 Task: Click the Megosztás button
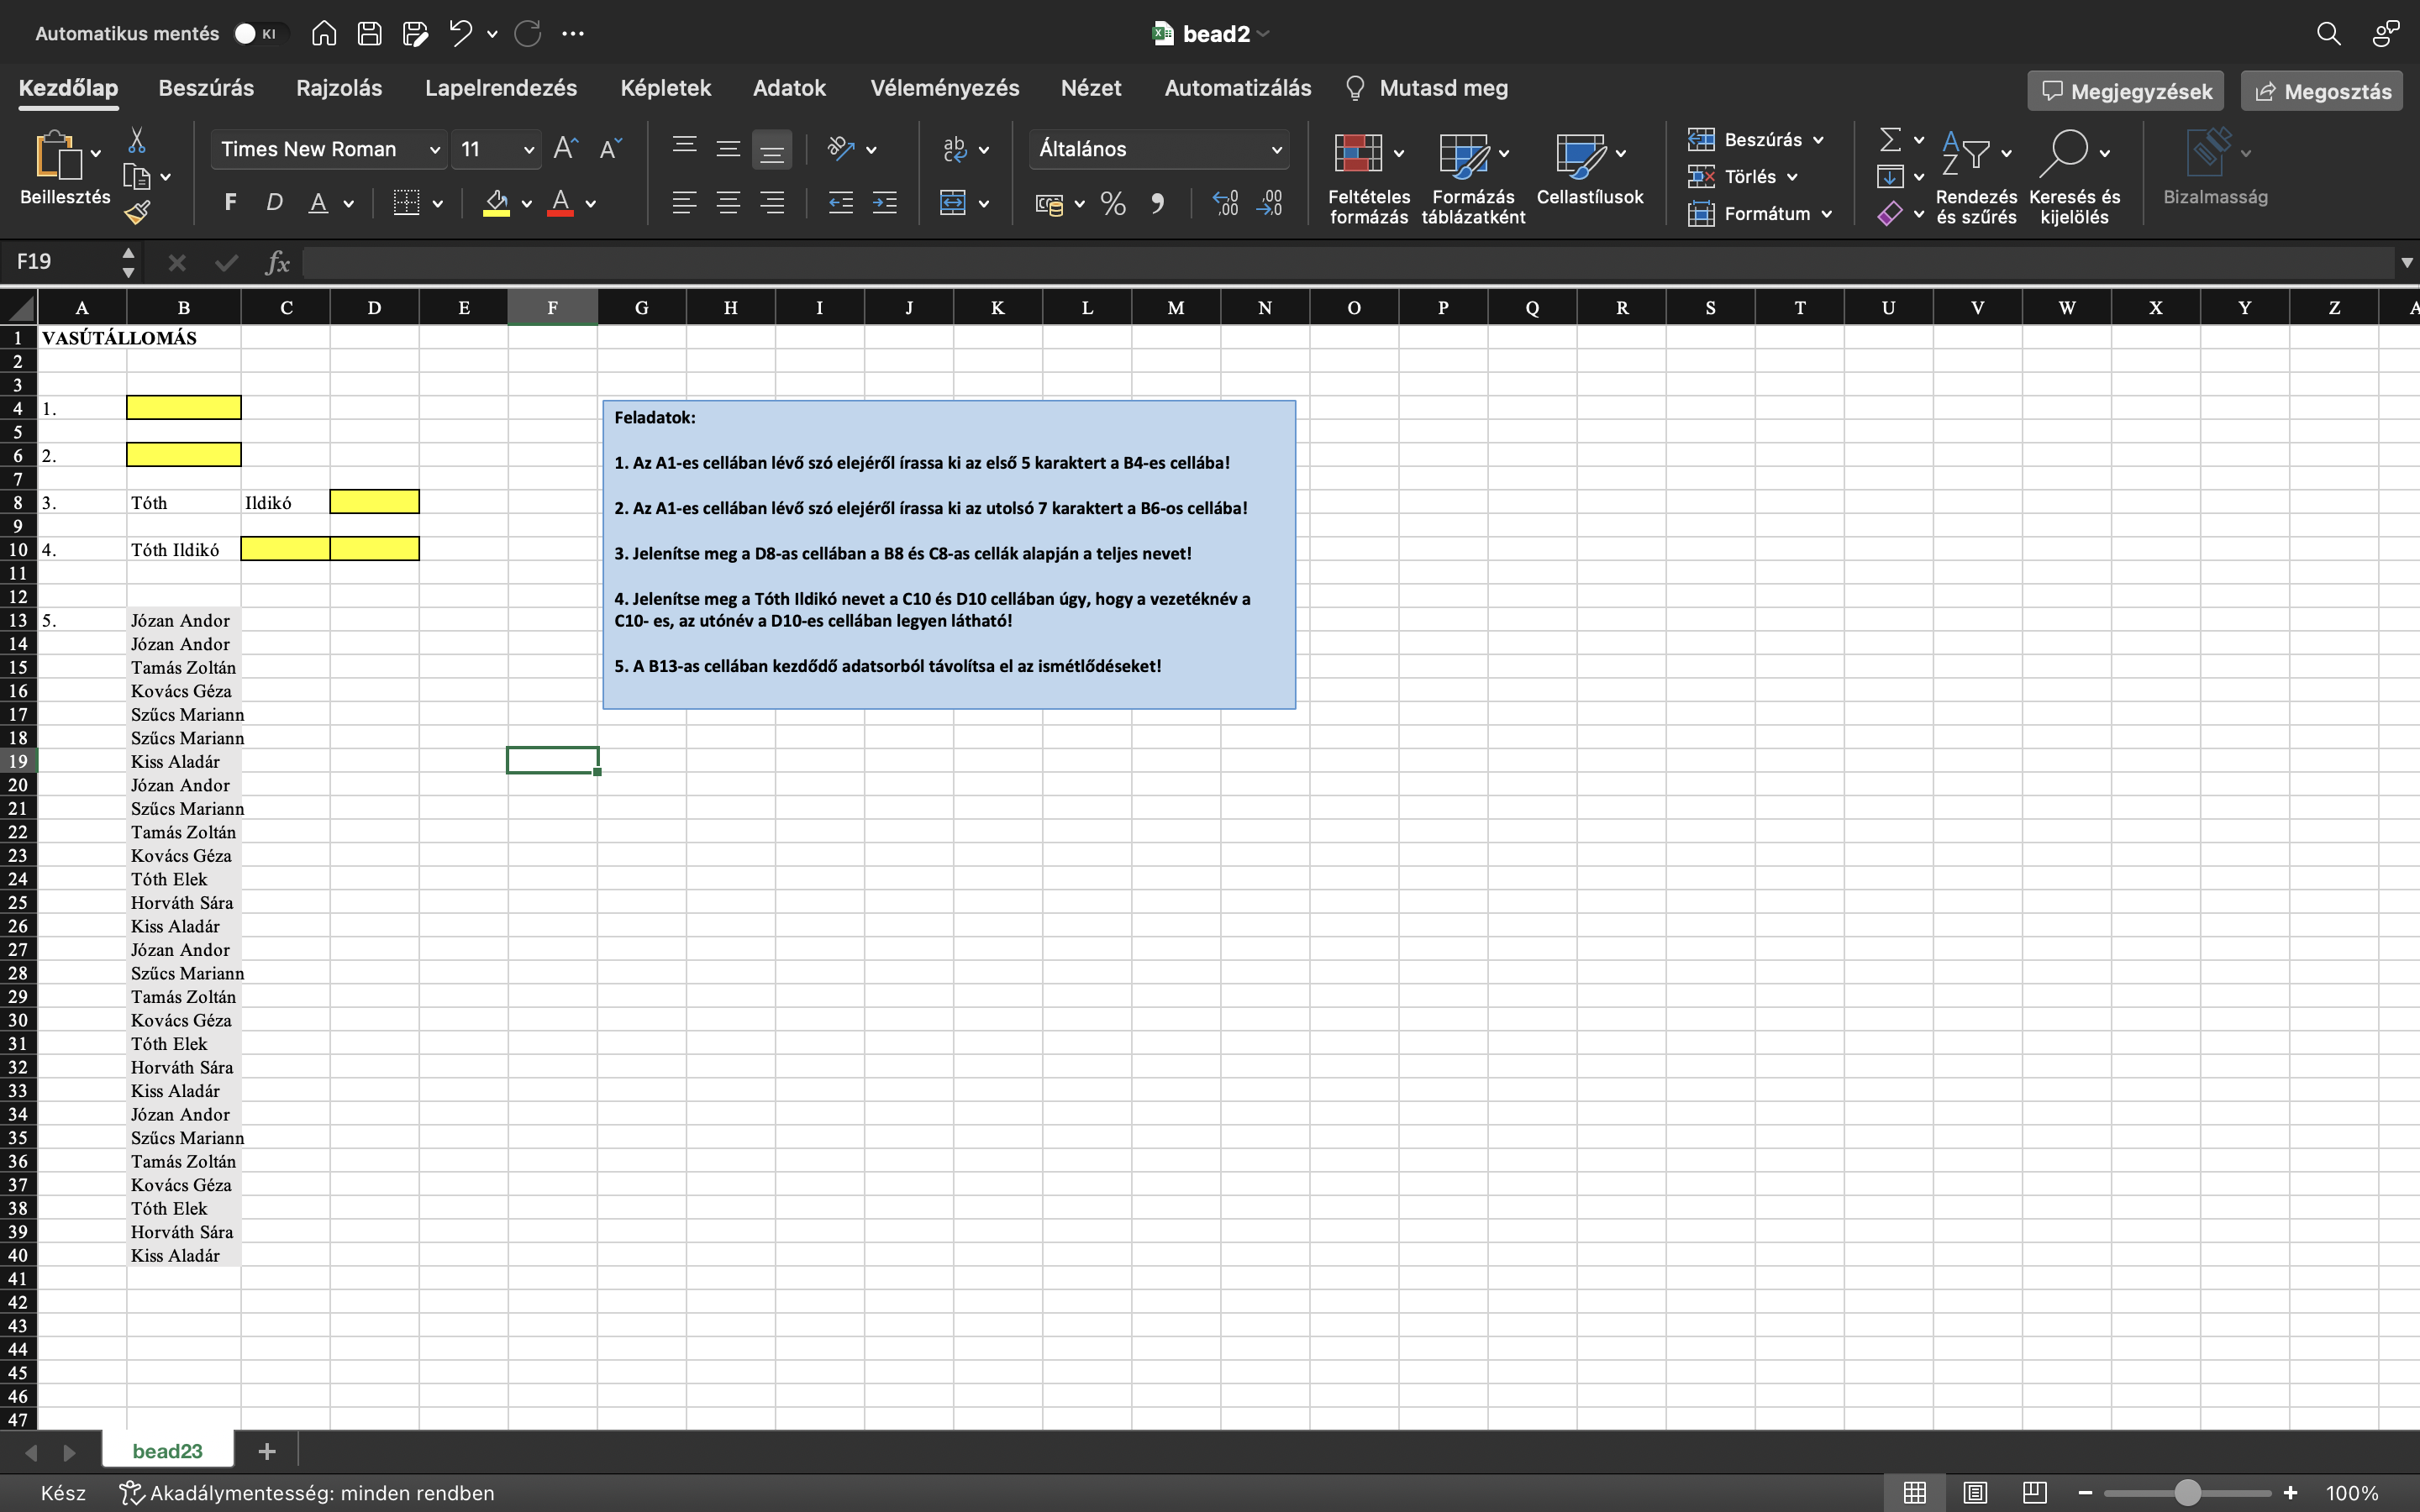[x=2322, y=91]
